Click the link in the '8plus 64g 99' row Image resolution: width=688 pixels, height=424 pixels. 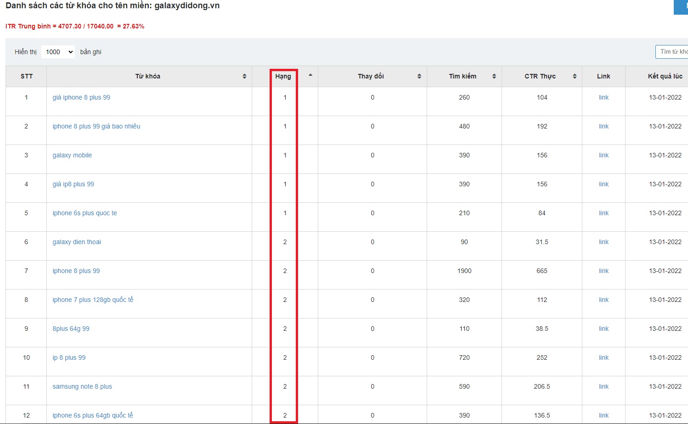click(x=603, y=329)
